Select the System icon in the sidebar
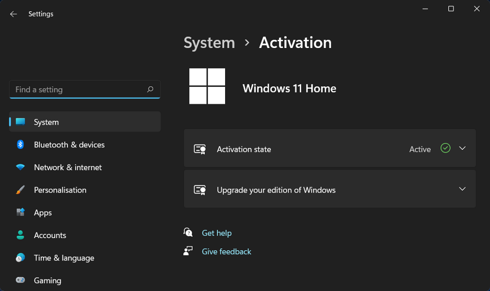Image resolution: width=490 pixels, height=291 pixels. (x=22, y=122)
